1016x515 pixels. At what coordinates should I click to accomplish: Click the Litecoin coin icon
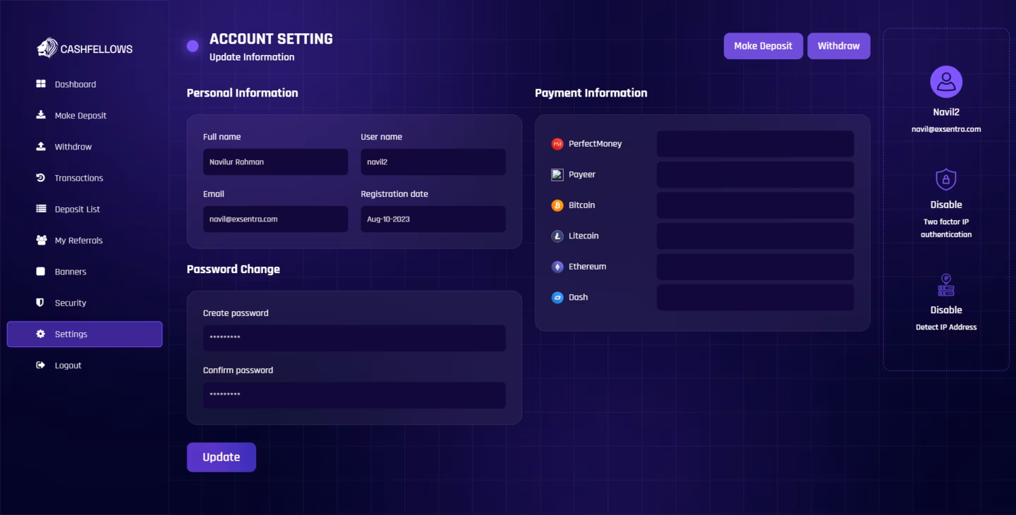pyautogui.click(x=557, y=236)
